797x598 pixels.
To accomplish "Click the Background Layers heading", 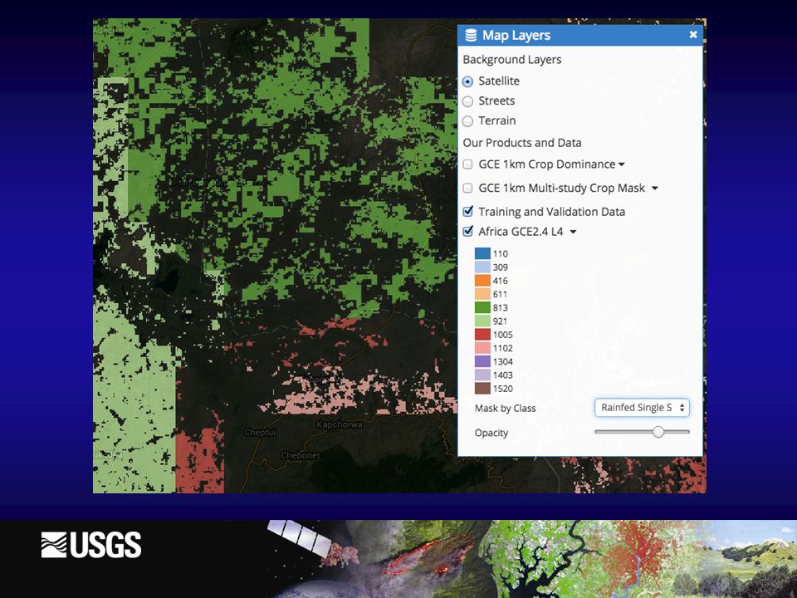I will coord(512,60).
